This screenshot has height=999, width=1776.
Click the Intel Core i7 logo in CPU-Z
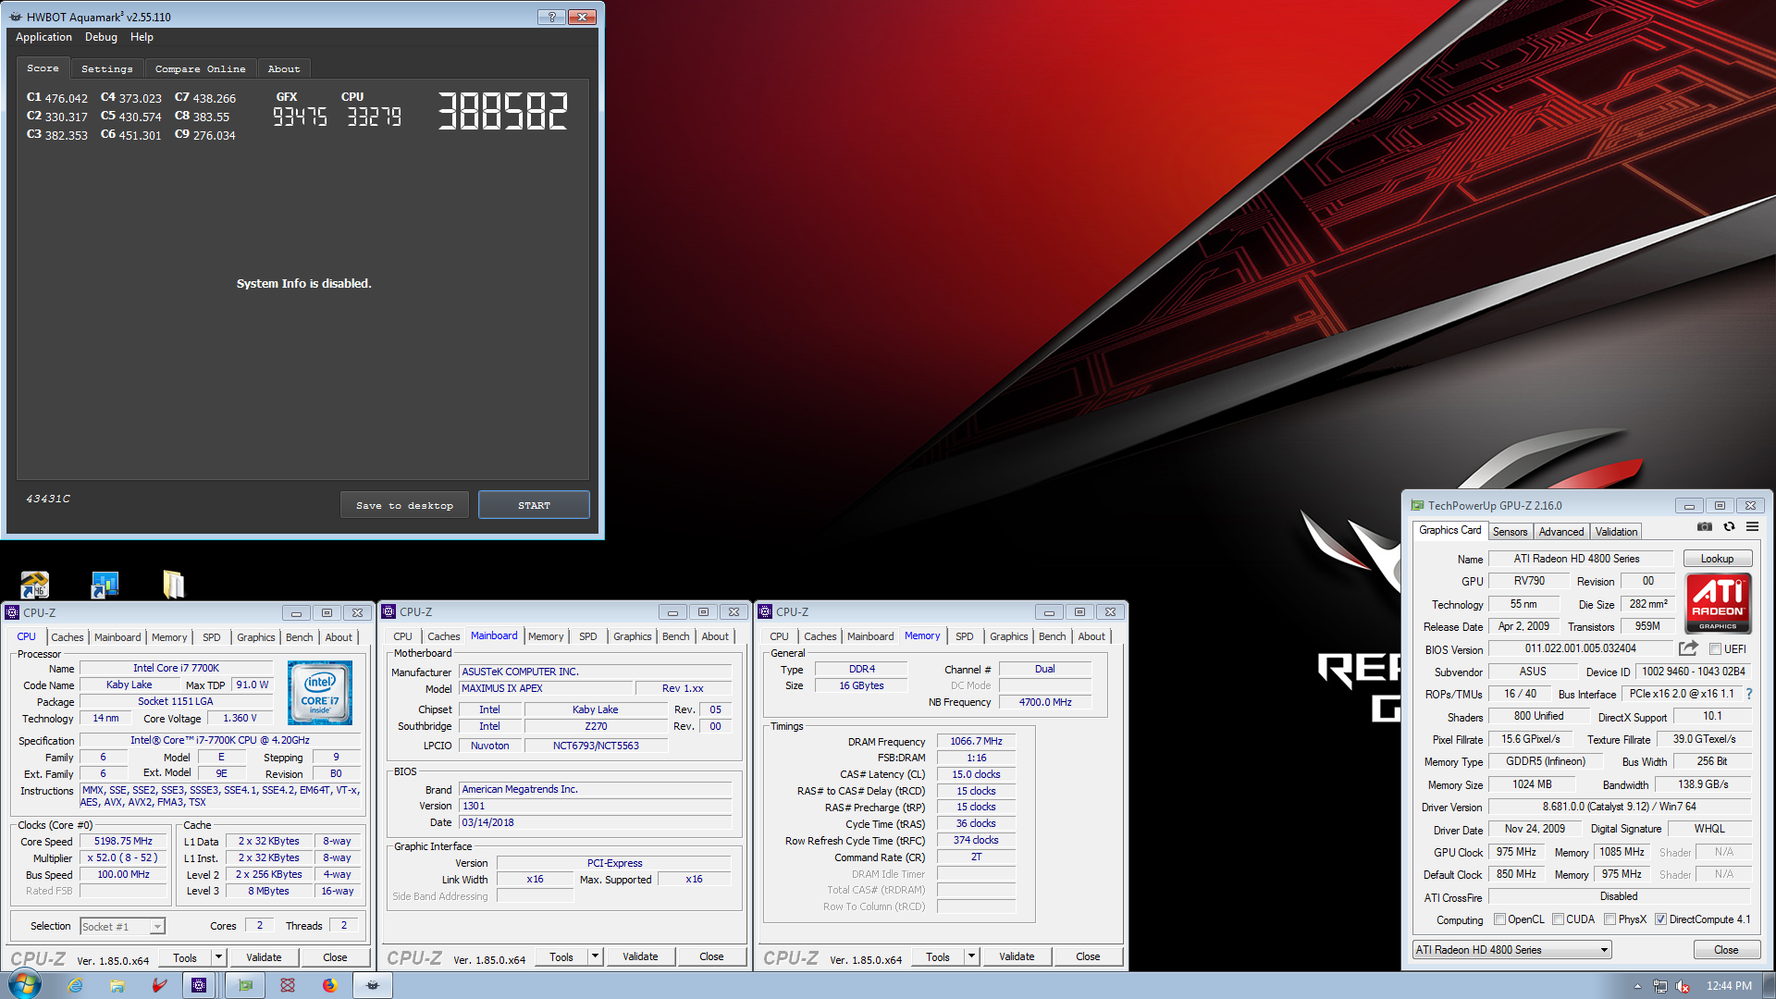[x=320, y=692]
